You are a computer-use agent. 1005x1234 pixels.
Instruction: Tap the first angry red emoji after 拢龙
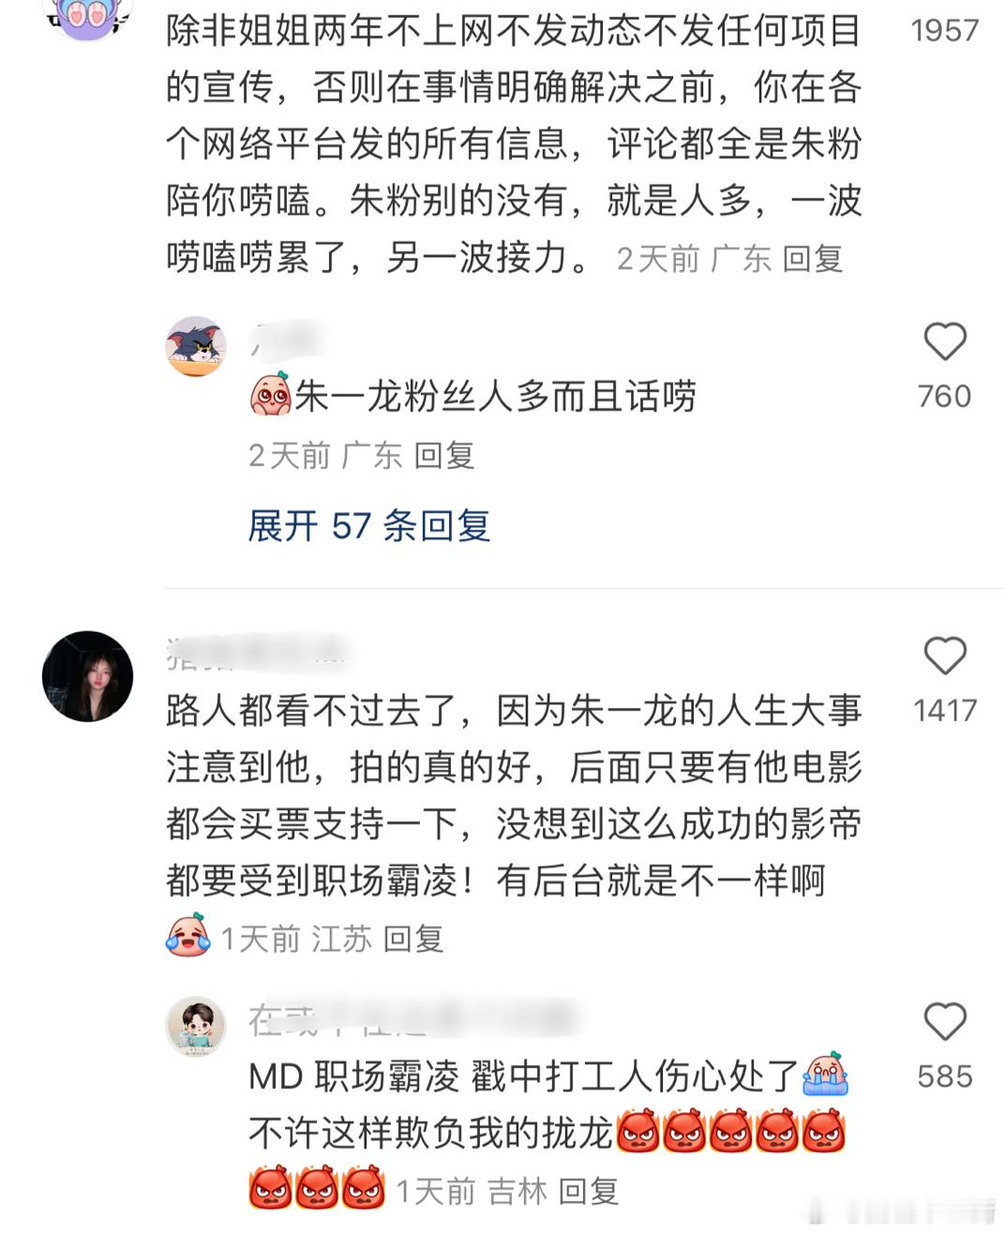click(x=640, y=1131)
